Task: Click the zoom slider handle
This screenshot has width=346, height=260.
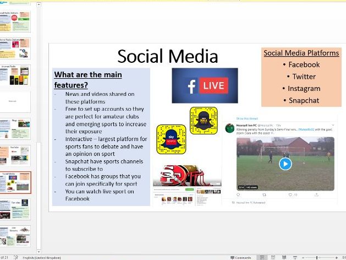Action: click(x=317, y=257)
